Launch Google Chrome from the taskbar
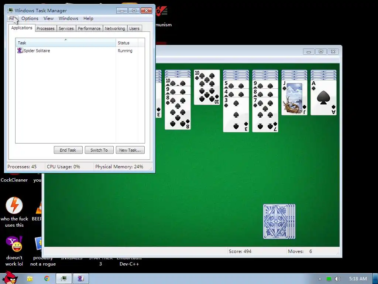 point(47,279)
